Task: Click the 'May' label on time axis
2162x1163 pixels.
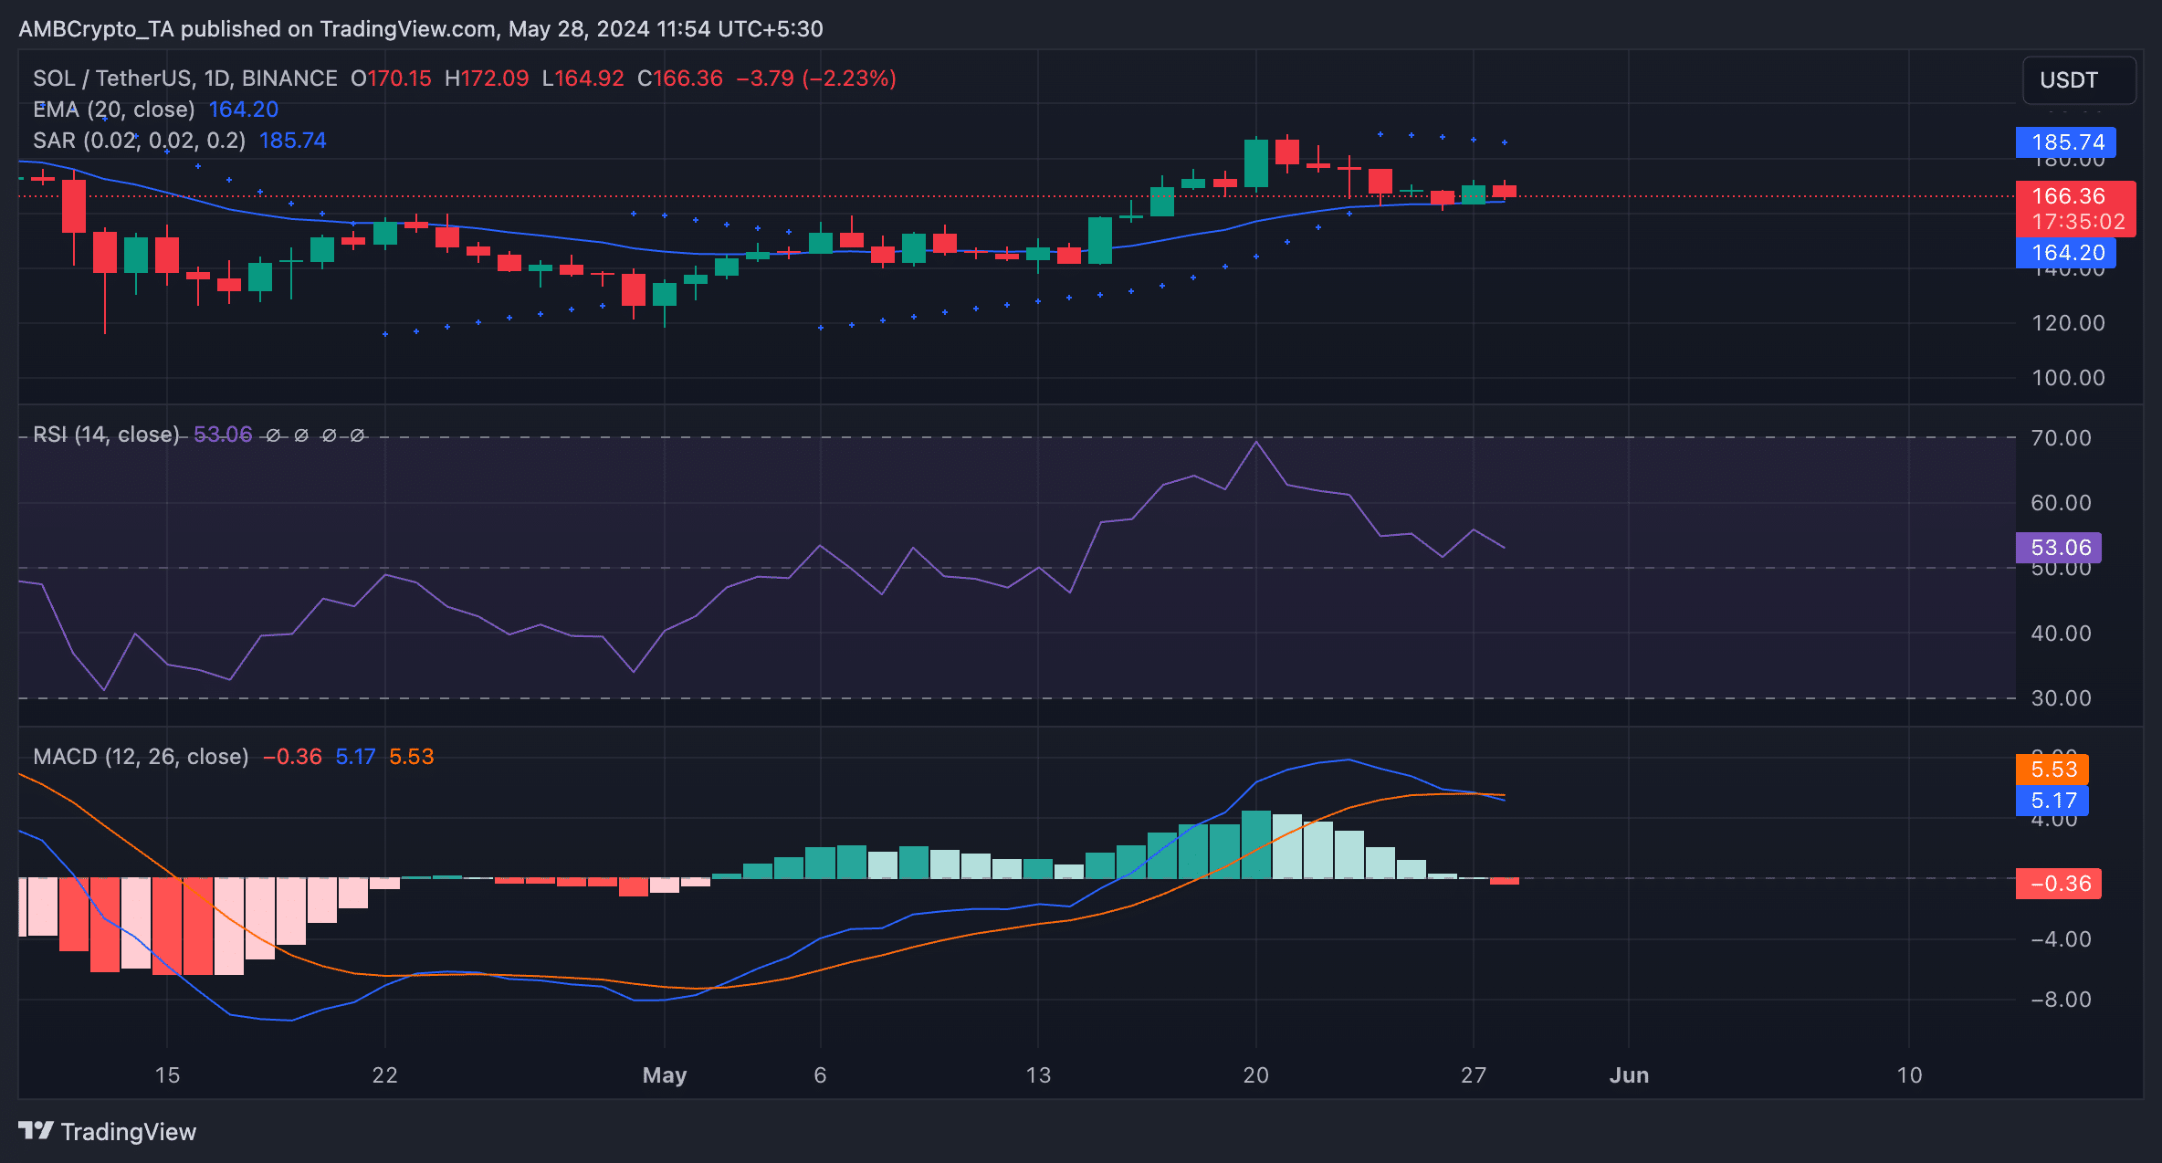Action: click(x=665, y=1075)
